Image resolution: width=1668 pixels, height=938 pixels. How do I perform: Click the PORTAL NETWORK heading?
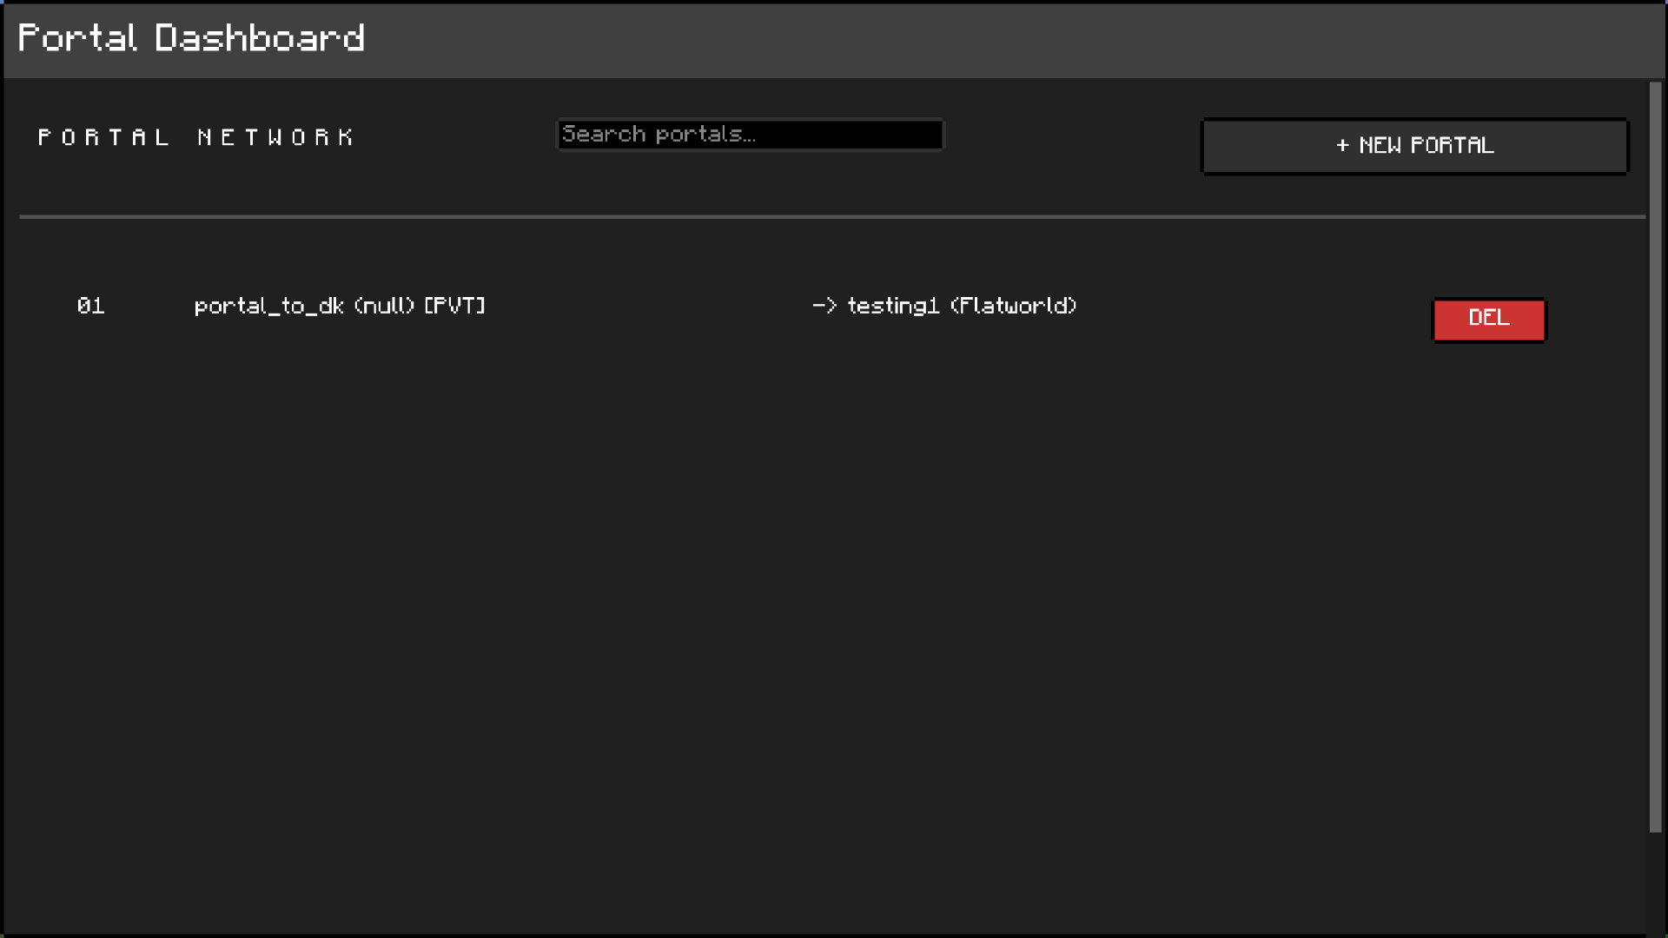point(196,137)
